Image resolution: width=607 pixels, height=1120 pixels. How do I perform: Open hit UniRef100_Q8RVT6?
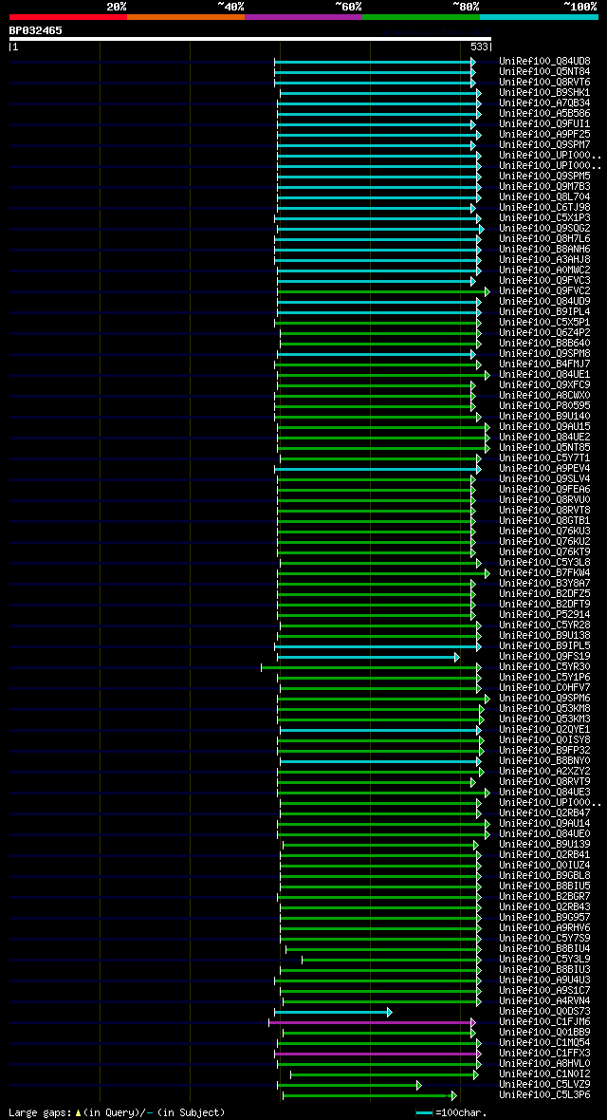[544, 83]
